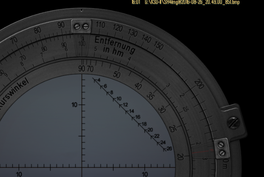Click the left screw on the top index tab
Viewport: 264px width, 177px height.
click(x=77, y=27)
